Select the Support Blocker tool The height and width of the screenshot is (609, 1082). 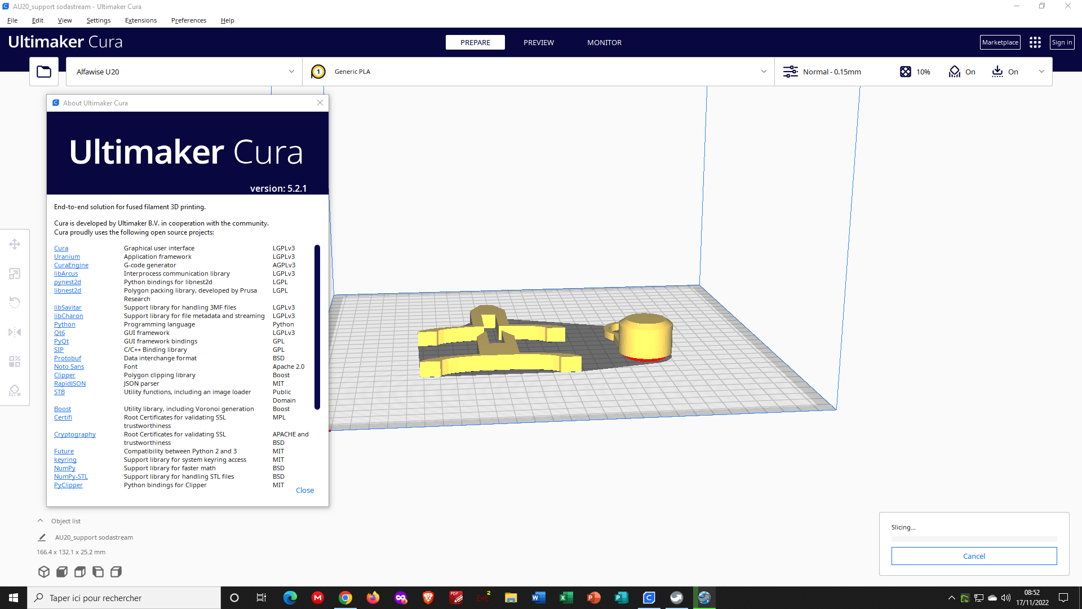click(14, 390)
